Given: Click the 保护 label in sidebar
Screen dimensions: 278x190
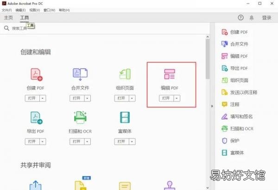Looking at the screenshot, I should coord(234,141).
